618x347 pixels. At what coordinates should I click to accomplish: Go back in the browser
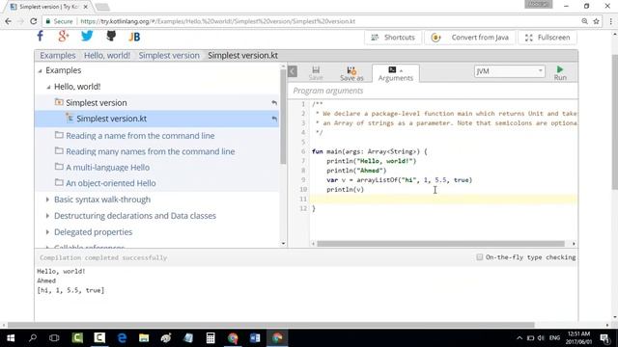point(9,21)
